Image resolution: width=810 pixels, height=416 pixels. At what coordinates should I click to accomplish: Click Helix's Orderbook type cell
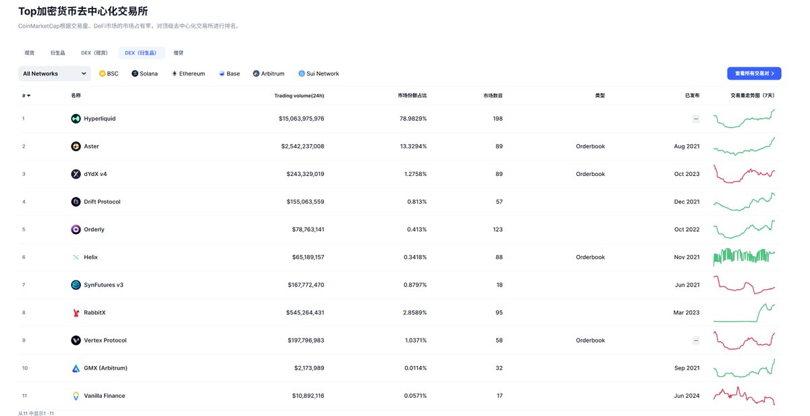[591, 257]
